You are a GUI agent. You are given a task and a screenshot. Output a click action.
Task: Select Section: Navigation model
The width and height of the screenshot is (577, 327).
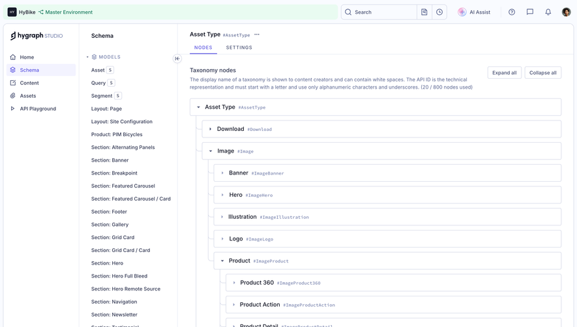point(114,302)
